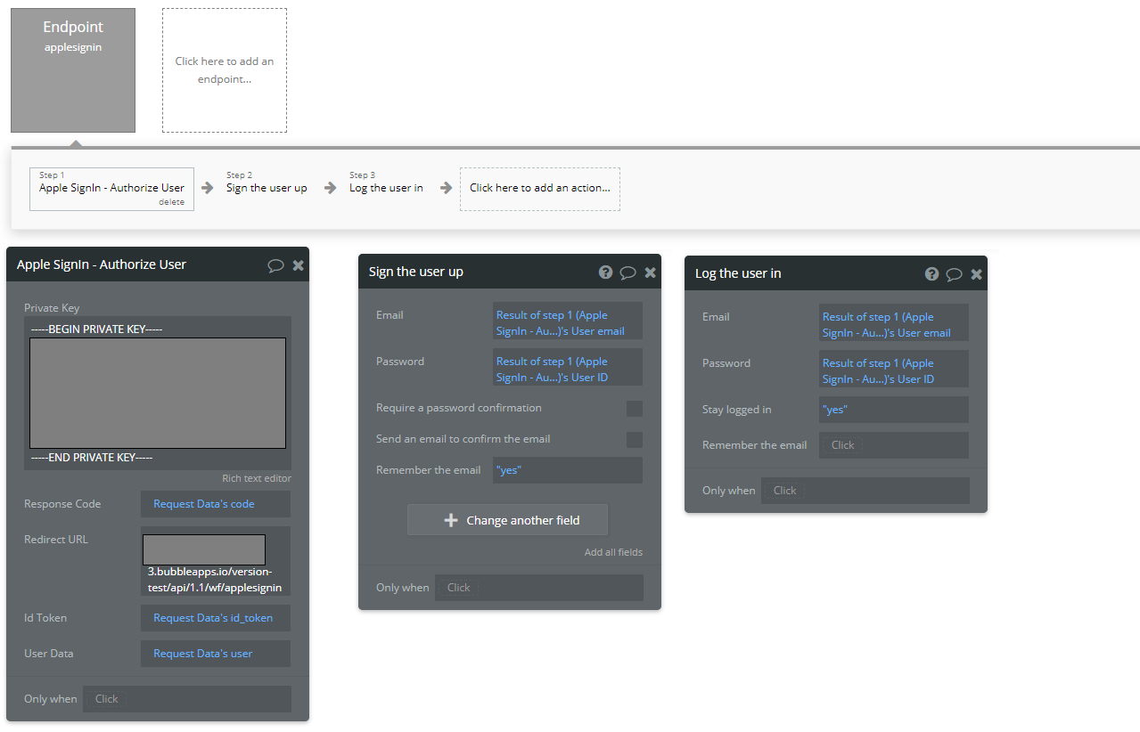Click Add all fields link
Viewport: 1140px width, 732px height.
[x=613, y=552]
